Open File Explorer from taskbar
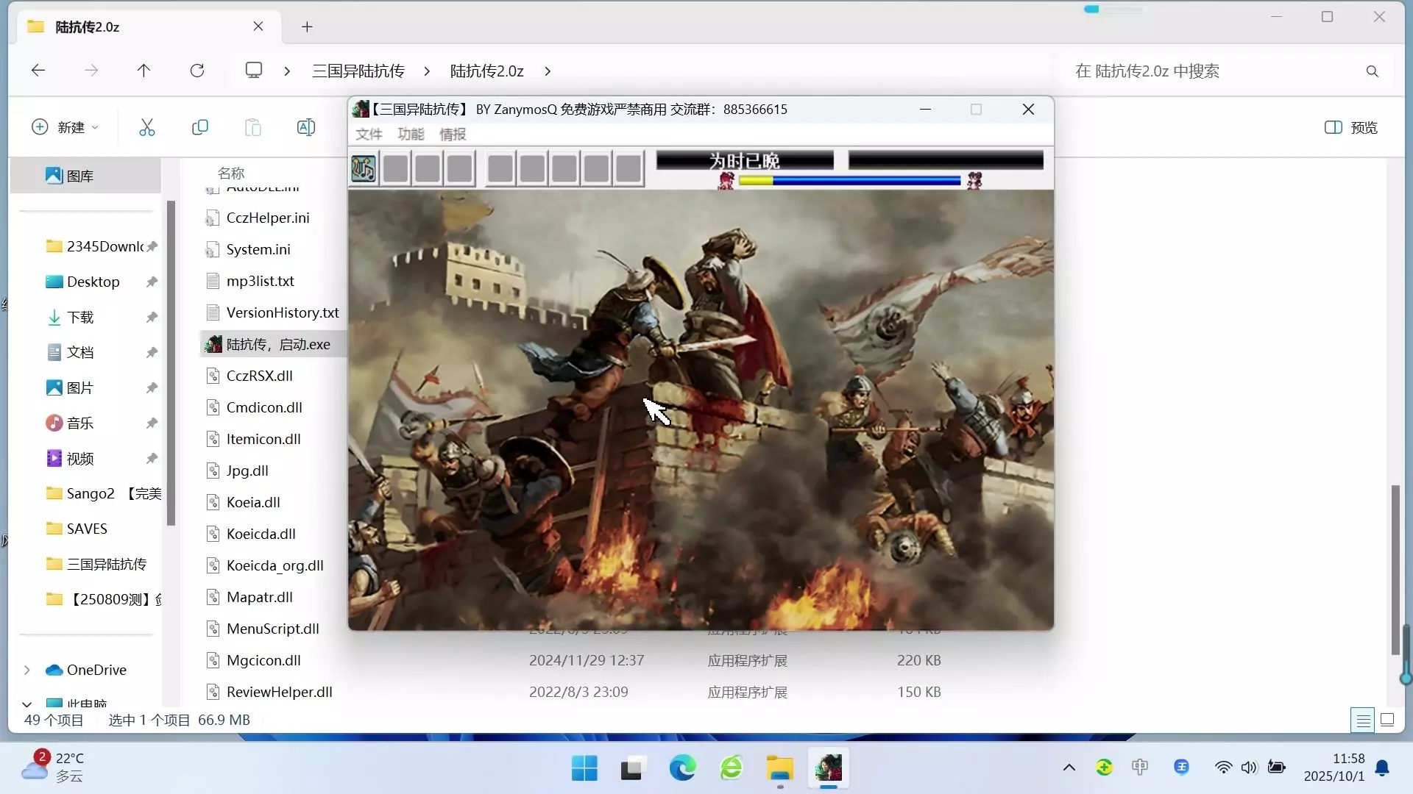 coord(780,768)
